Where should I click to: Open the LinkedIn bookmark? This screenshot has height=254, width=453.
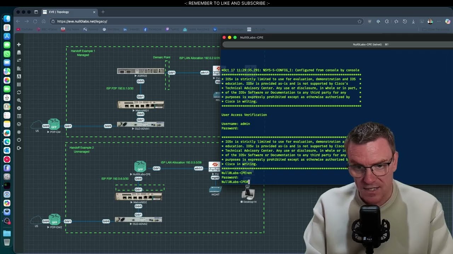point(131,29)
